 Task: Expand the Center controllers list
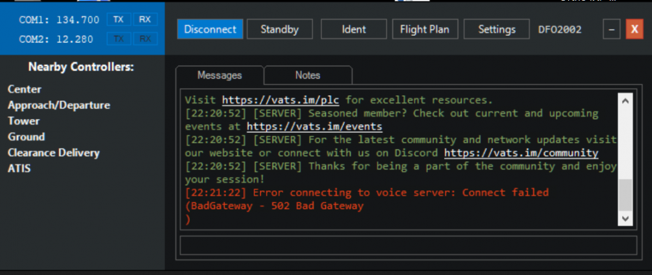pos(24,89)
